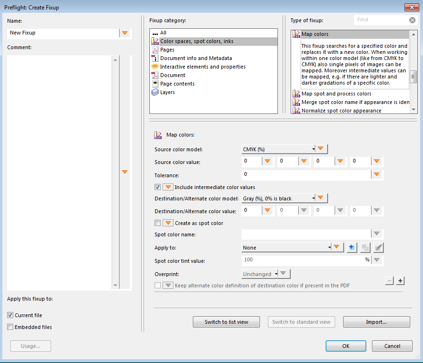Add a mapping row with the plus button
Viewport: 423px width, 363px height.
pyautogui.click(x=400, y=281)
